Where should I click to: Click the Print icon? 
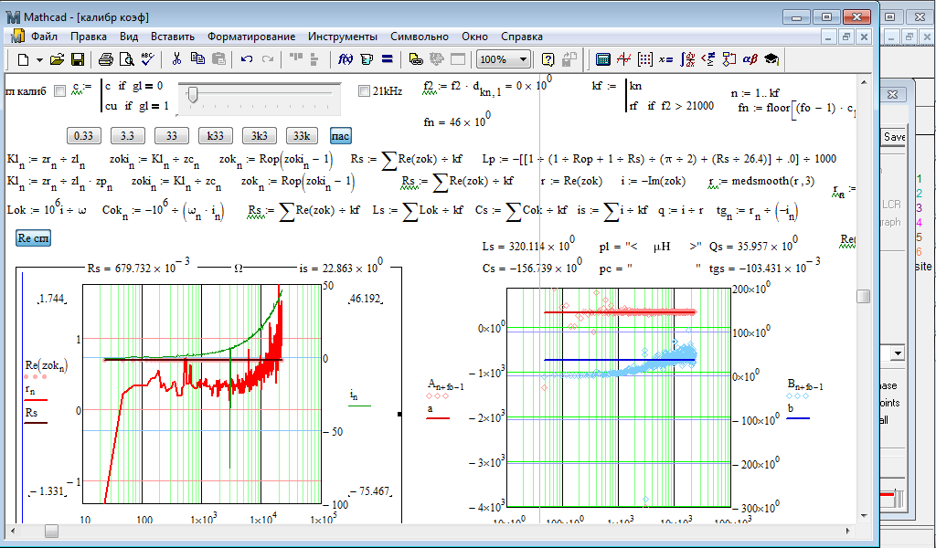point(106,59)
